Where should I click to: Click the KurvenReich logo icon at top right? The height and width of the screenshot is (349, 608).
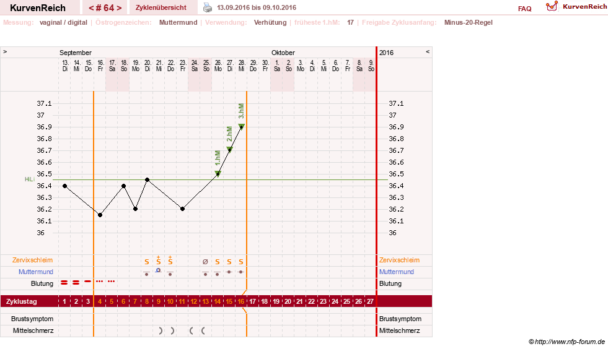[x=552, y=6]
